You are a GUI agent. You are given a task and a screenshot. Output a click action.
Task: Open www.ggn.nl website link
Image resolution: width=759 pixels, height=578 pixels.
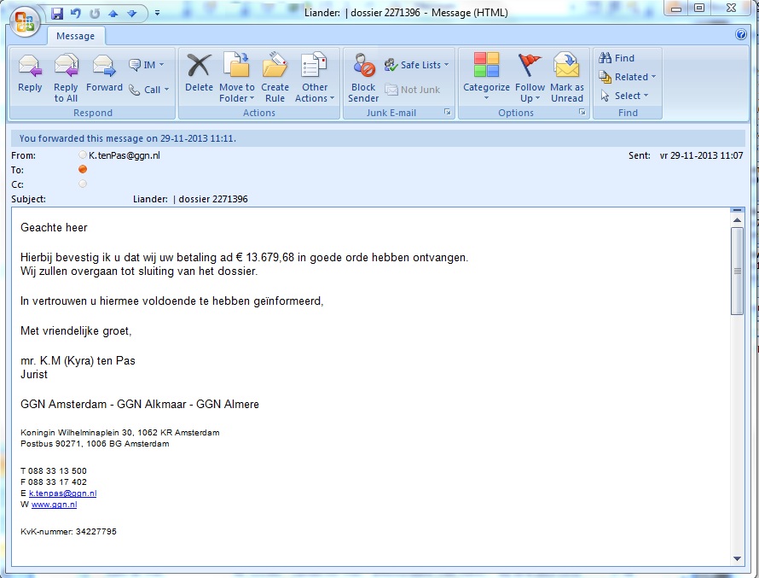click(54, 505)
